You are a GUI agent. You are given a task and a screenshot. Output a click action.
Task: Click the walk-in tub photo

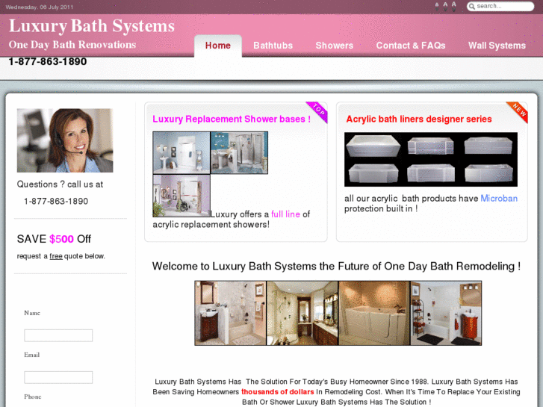coord(374,313)
